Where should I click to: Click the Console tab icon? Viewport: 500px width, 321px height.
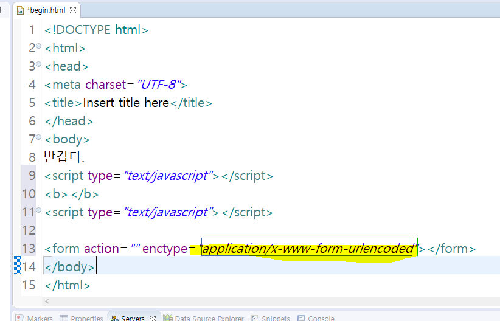pos(301,318)
